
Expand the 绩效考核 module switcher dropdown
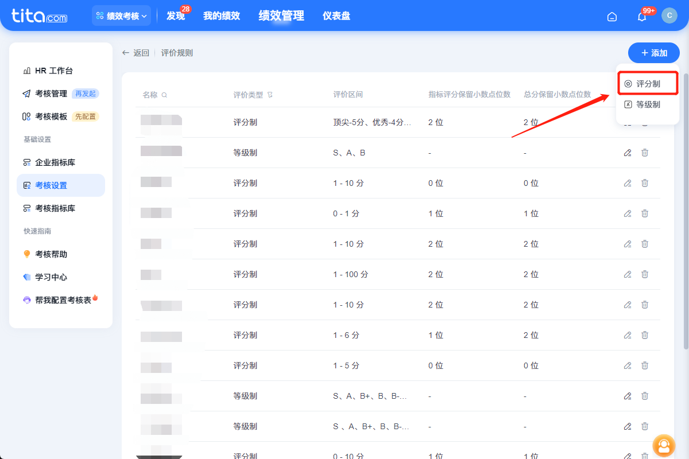point(121,15)
